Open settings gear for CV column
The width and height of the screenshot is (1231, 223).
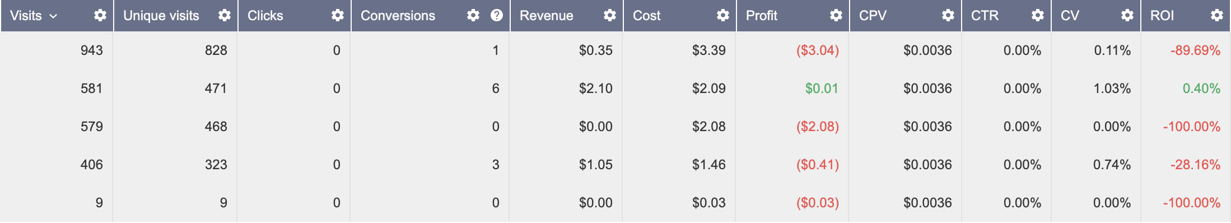tap(1127, 16)
